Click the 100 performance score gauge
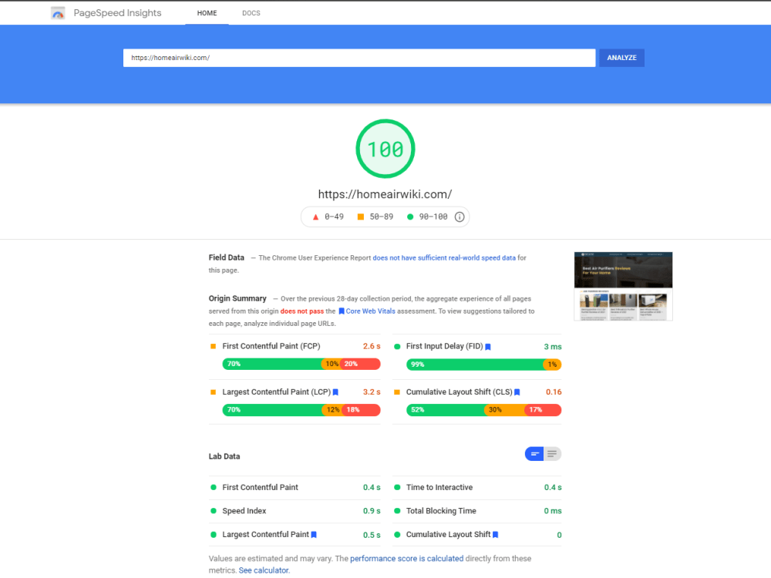The width and height of the screenshot is (771, 578). (385, 149)
